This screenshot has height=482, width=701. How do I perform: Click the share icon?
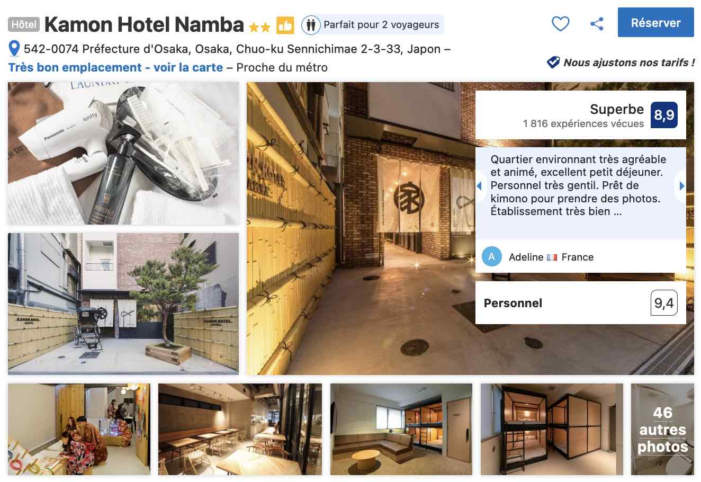coord(597,24)
